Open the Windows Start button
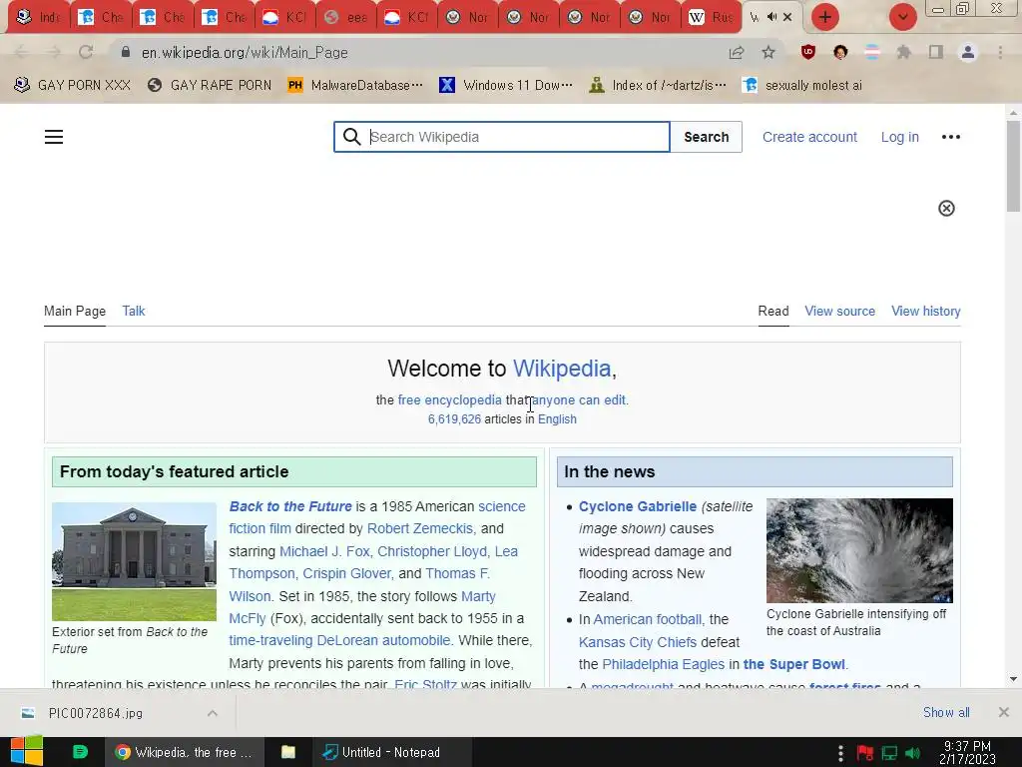 pyautogui.click(x=27, y=752)
